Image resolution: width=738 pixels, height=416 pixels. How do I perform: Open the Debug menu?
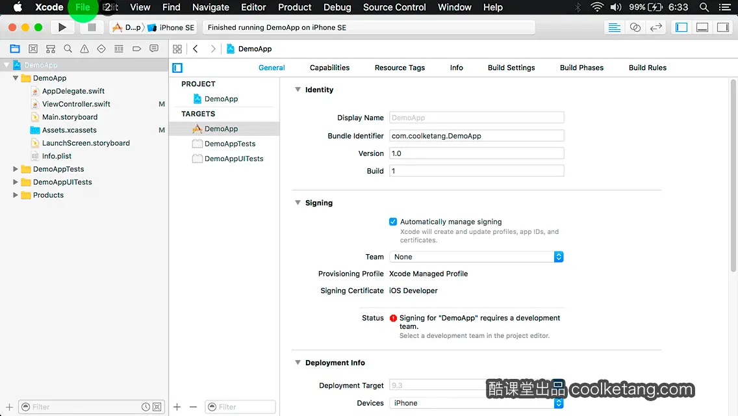[337, 7]
